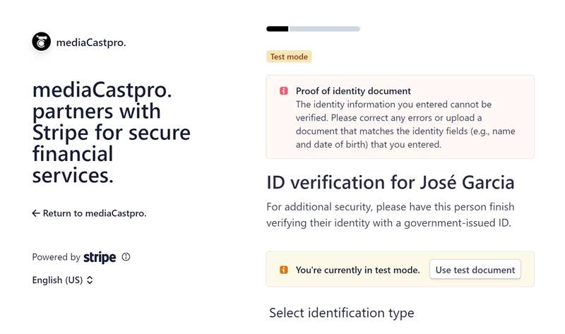
Task: Click the back arrow beside Return to mediaCastpro
Action: 36,213
